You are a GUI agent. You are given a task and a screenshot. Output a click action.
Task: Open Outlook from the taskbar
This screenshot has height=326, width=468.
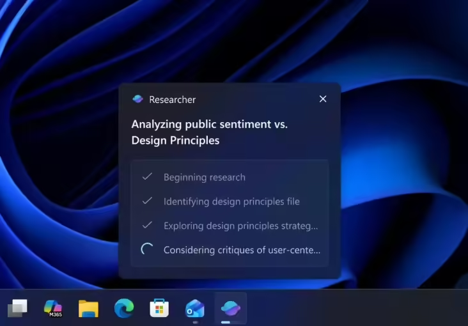click(x=195, y=308)
